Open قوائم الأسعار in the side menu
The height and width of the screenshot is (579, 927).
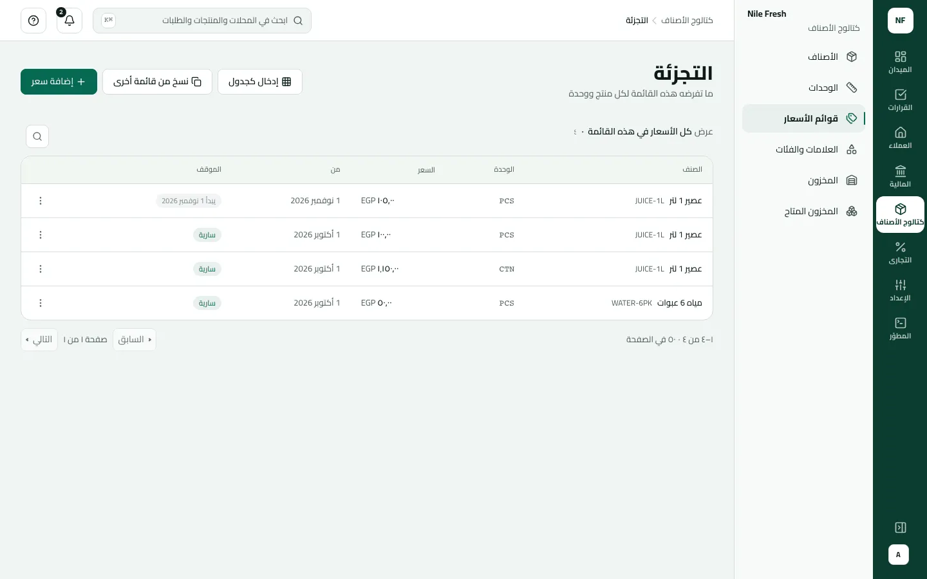803,118
